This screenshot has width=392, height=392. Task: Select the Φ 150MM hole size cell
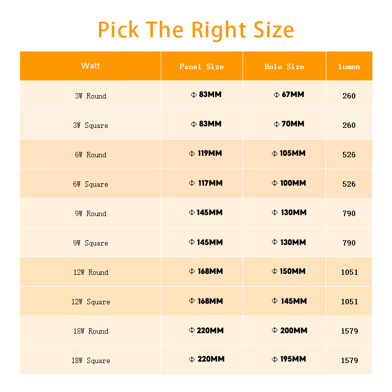coord(289,271)
